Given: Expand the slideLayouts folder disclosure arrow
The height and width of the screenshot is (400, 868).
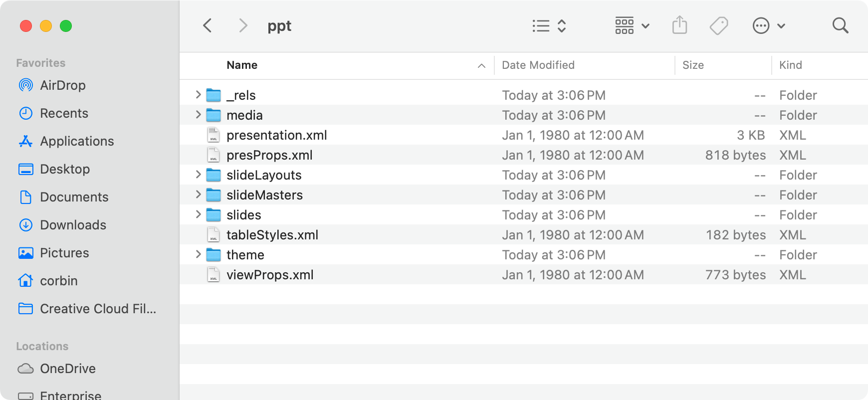Looking at the screenshot, I should (198, 175).
